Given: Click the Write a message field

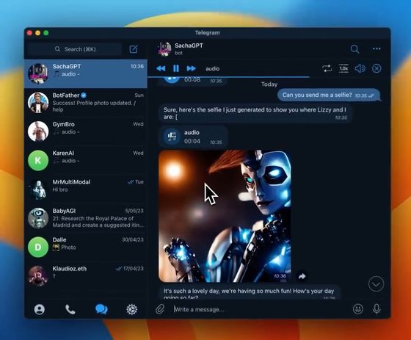Looking at the screenshot, I should (x=261, y=309).
